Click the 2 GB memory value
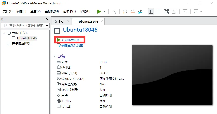 point(103,62)
